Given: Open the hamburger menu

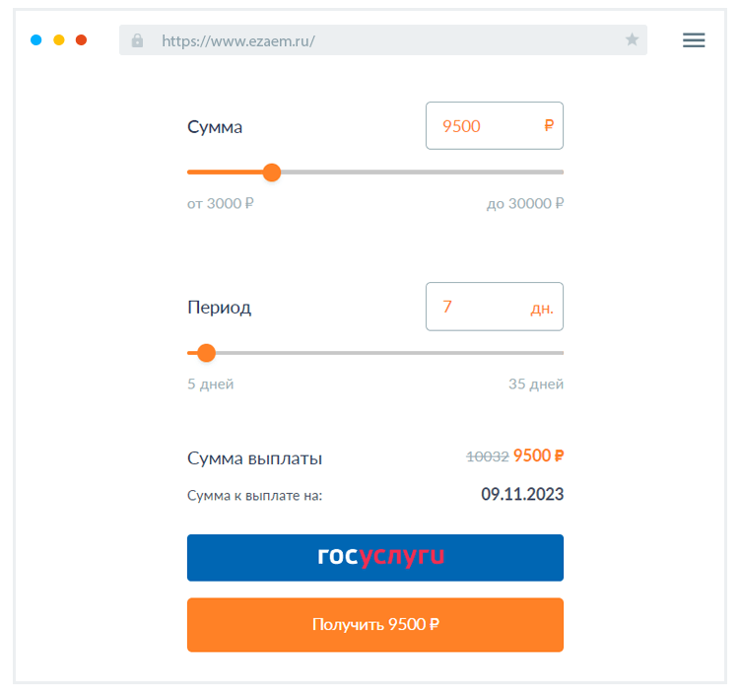Looking at the screenshot, I should tap(694, 40).
